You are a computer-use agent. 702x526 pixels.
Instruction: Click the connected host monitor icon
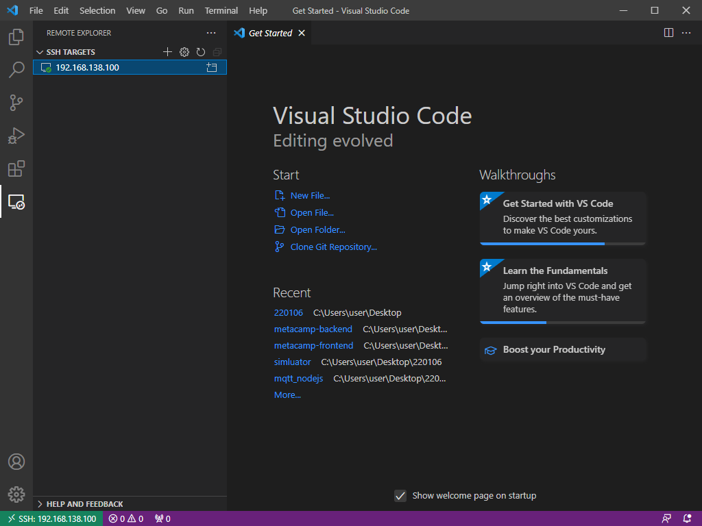[46, 68]
